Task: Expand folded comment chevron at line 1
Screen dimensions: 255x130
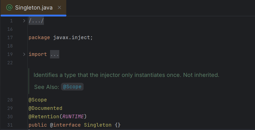Action: point(24,21)
